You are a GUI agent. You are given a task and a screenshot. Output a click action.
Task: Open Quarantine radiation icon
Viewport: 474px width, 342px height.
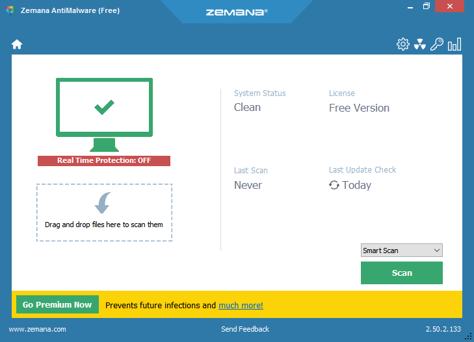coord(420,44)
